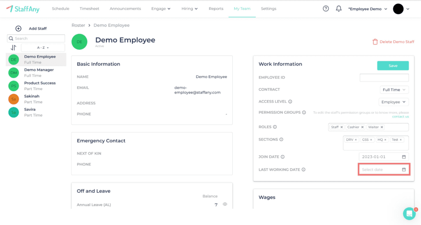Select Product Success in staff list

[36, 86]
